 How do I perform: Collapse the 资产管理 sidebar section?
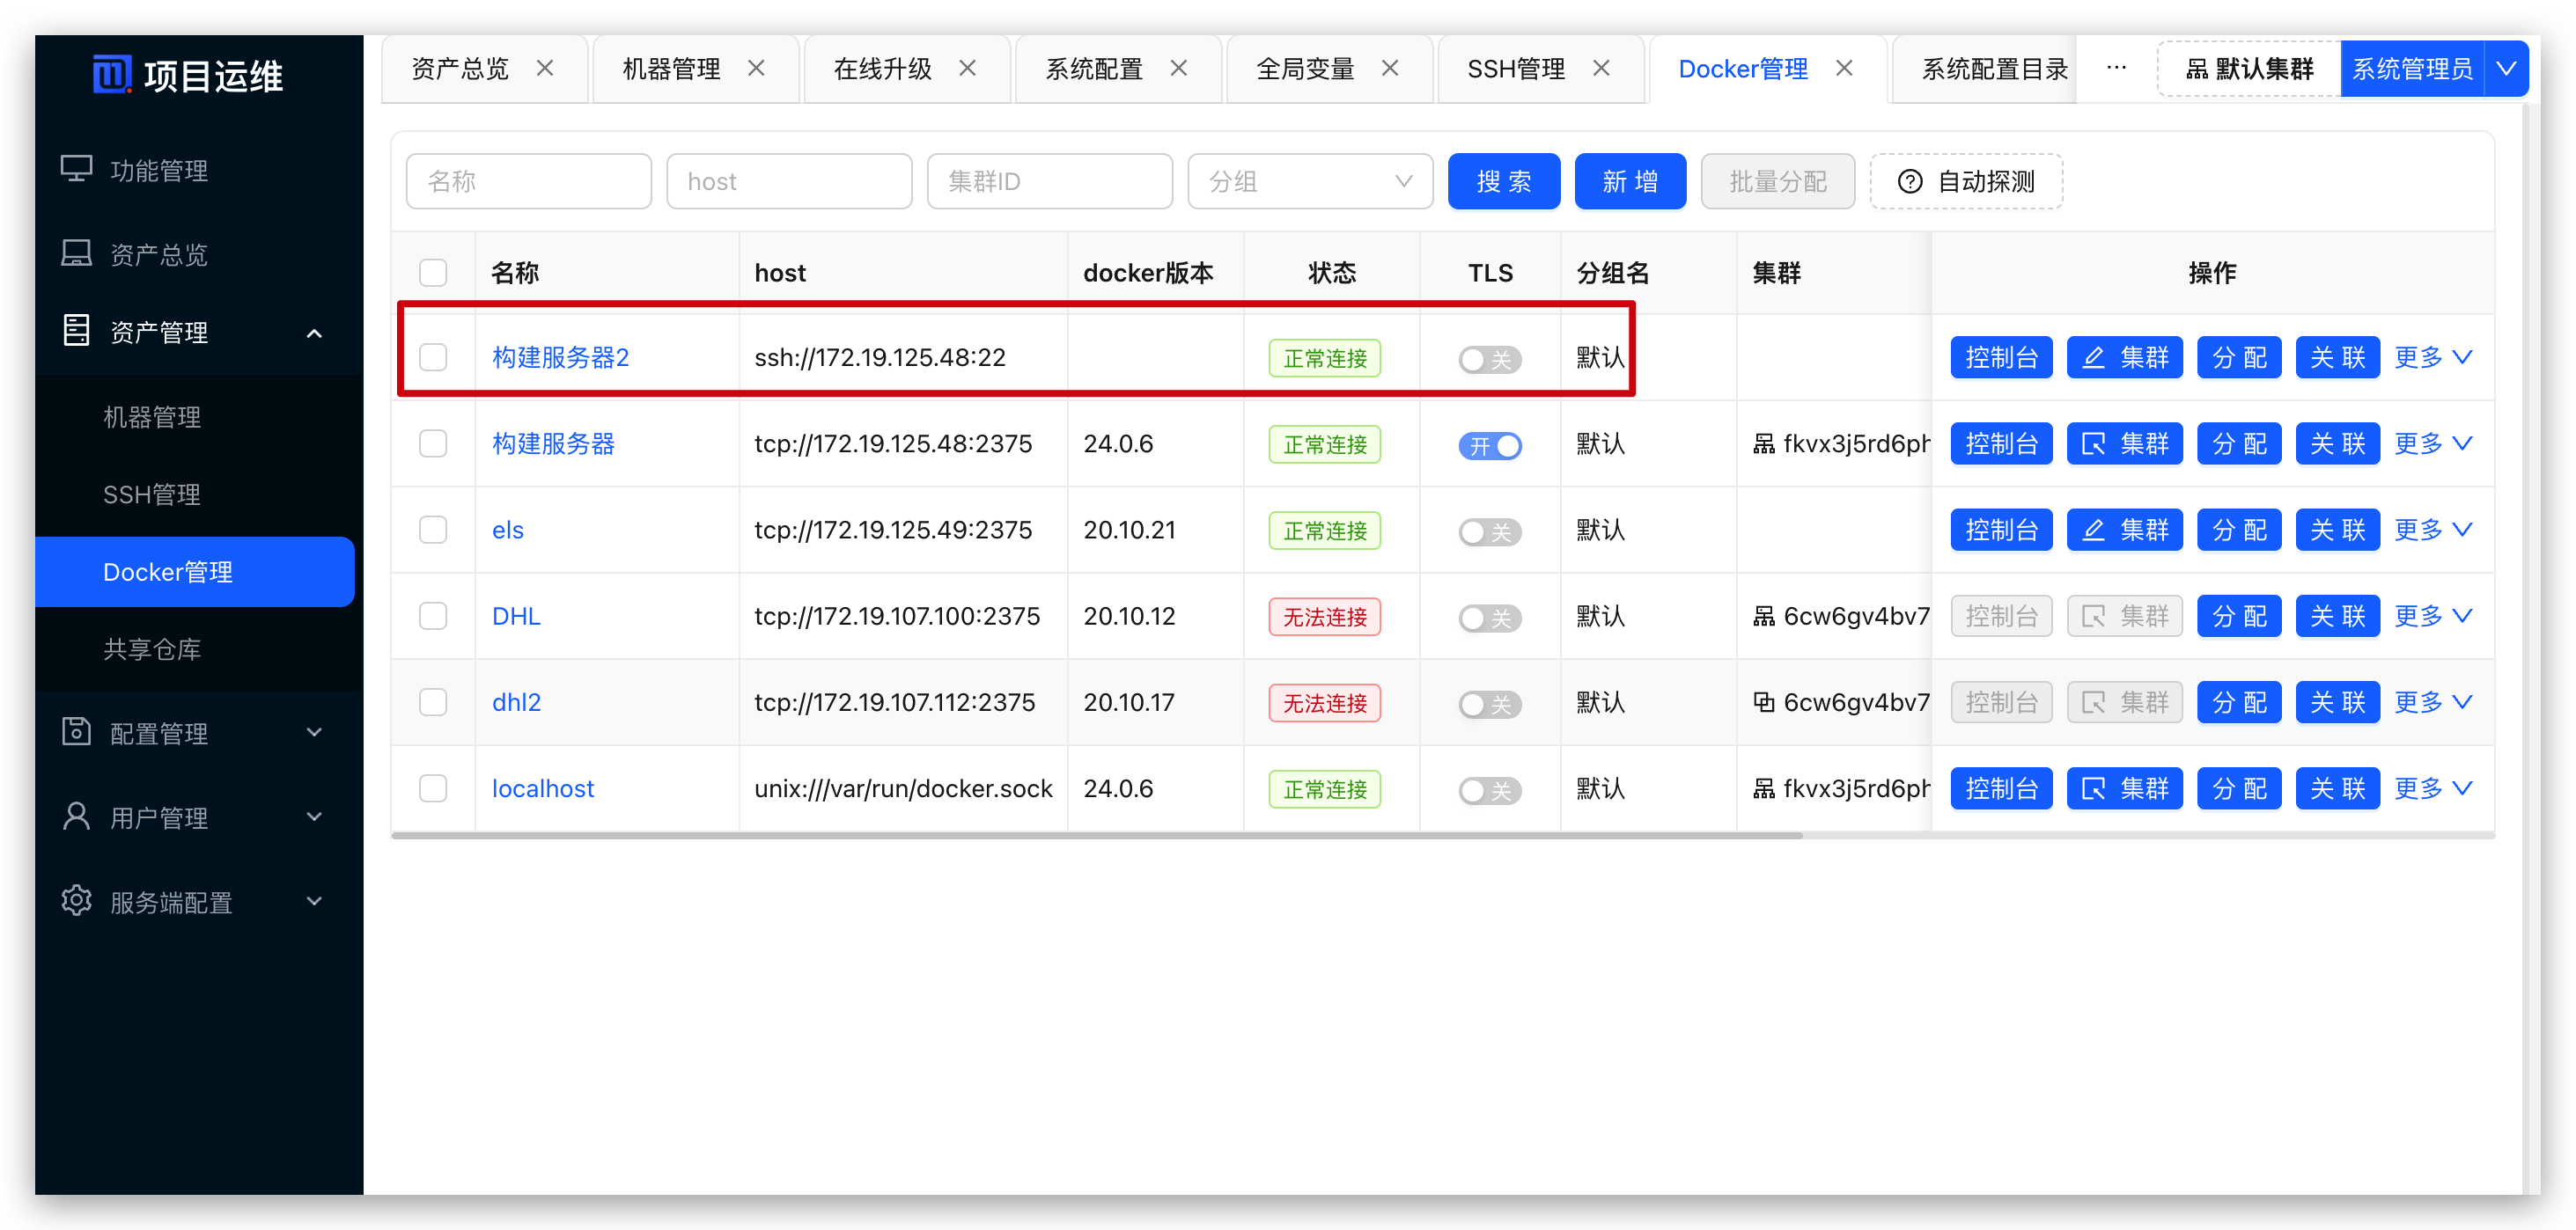314,333
